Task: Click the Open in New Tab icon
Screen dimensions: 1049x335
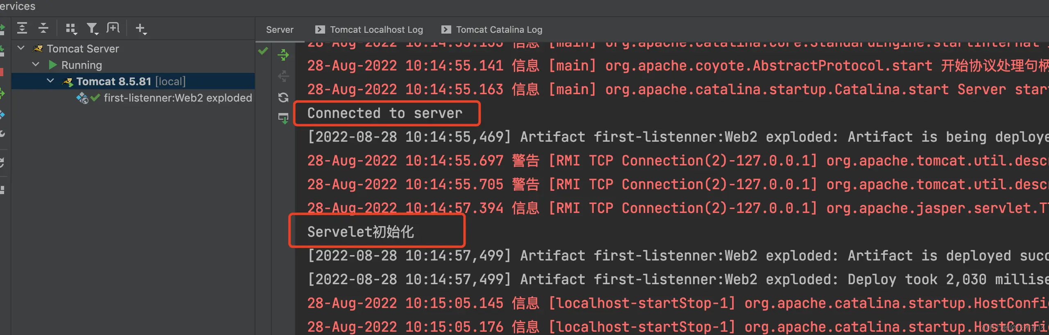Action: 113,28
